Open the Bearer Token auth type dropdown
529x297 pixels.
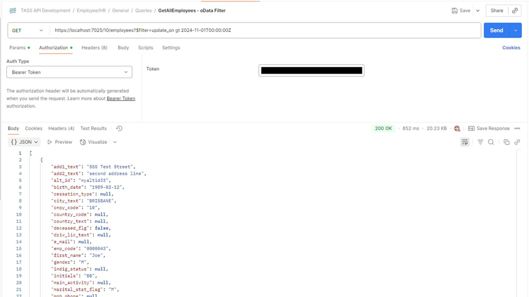[69, 72]
